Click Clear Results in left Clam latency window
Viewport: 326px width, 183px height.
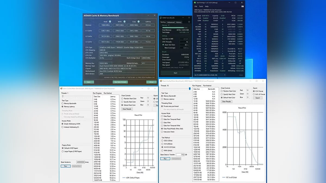click(x=127, y=109)
